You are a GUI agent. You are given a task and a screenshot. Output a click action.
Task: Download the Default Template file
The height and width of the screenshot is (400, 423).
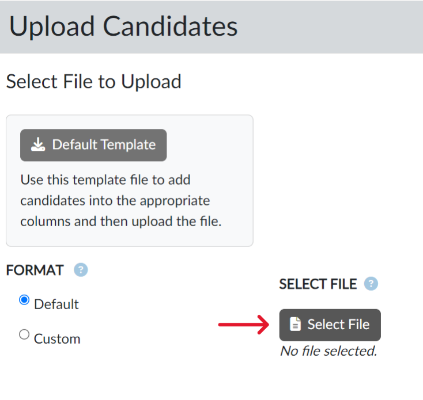pos(93,145)
